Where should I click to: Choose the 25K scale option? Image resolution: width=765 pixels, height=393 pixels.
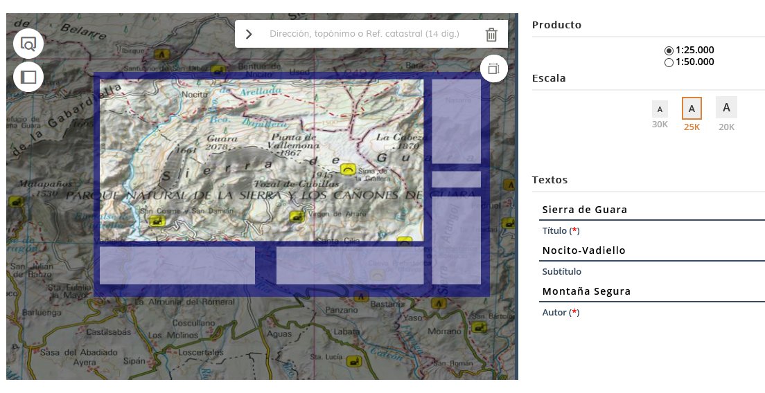pyautogui.click(x=692, y=114)
